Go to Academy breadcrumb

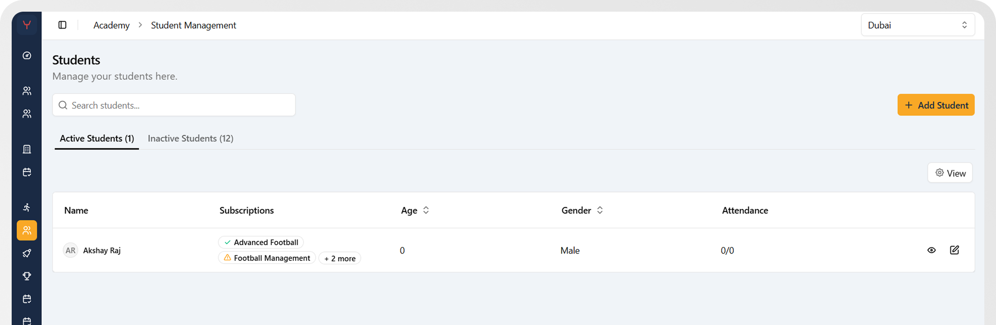[111, 25]
